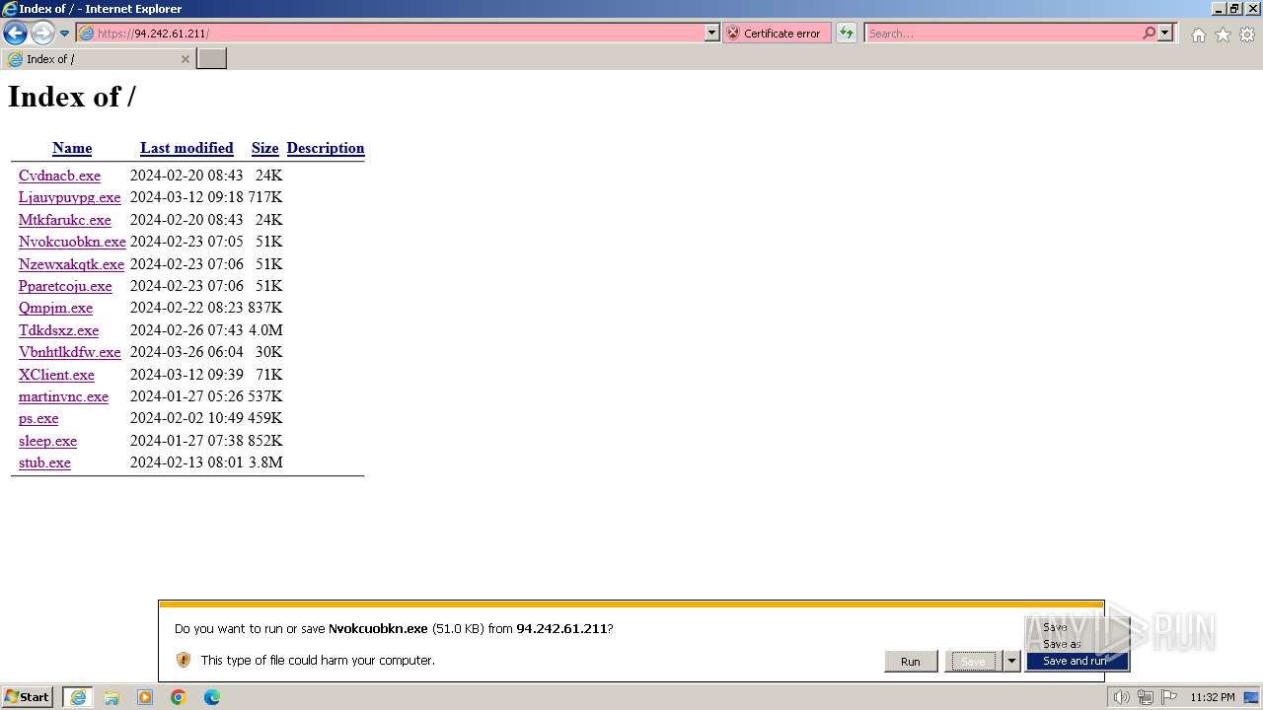Screen dimensions: 1263x710
Task: Click the '717K' size value
Action: (x=265, y=197)
